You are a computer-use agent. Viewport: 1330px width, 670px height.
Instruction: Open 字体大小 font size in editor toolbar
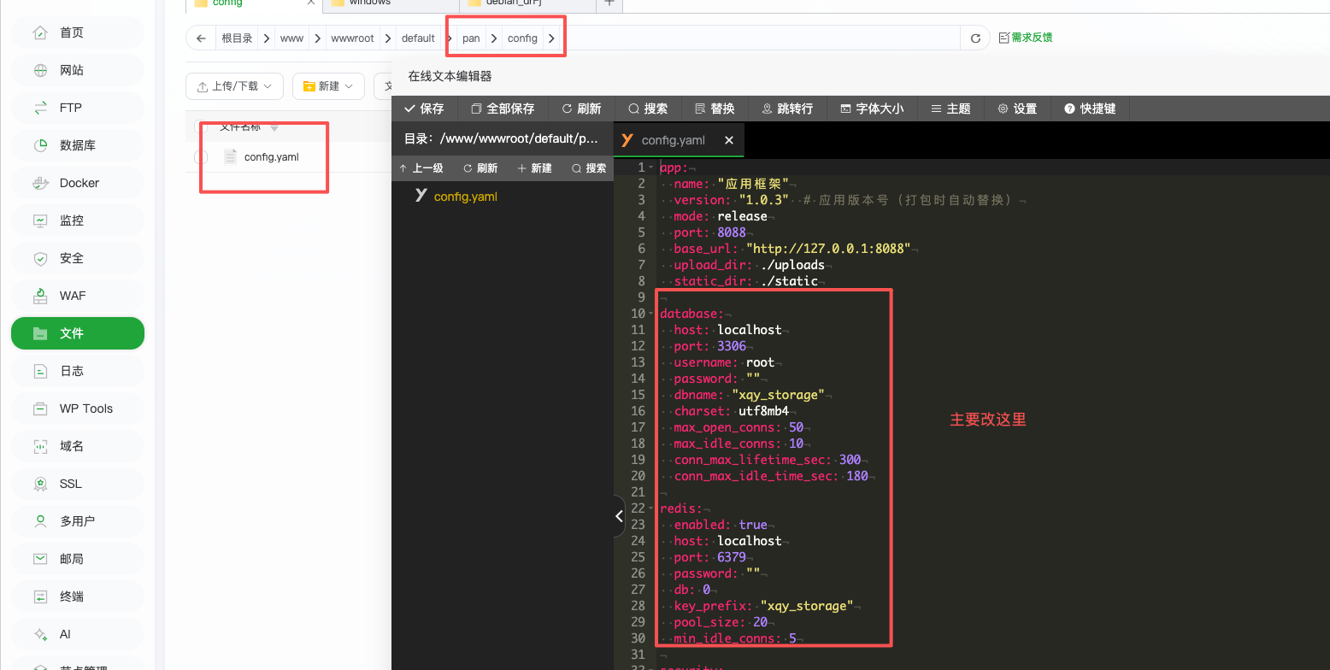(872, 109)
